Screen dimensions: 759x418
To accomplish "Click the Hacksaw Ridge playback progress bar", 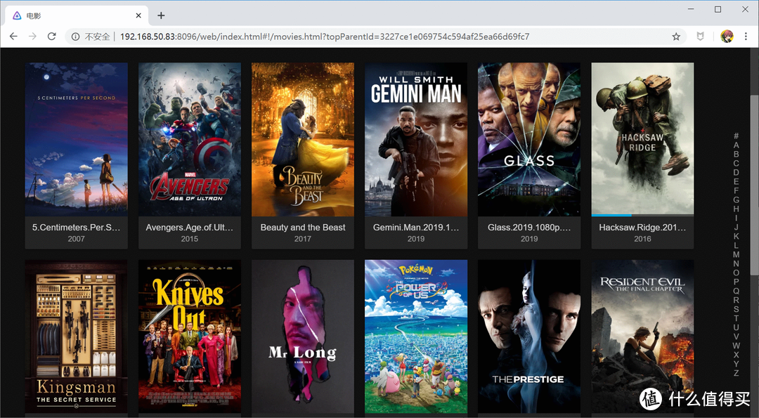I will [642, 215].
